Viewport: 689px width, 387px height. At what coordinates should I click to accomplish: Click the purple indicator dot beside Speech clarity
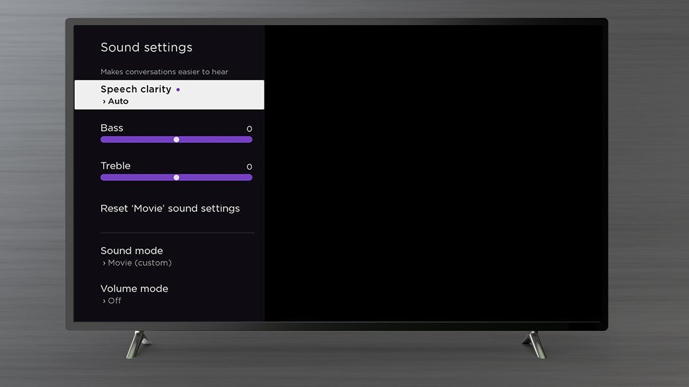point(177,88)
